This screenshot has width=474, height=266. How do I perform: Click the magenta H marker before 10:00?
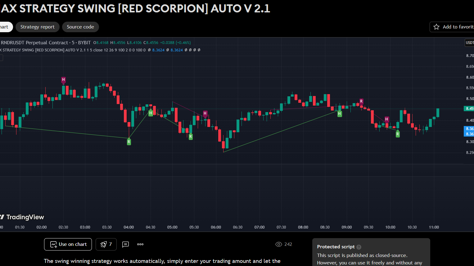click(386, 119)
